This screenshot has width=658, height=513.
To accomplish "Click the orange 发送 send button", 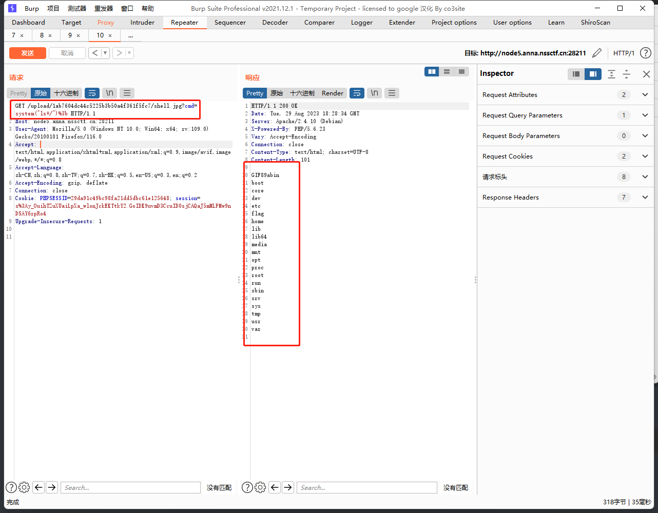I will [28, 53].
